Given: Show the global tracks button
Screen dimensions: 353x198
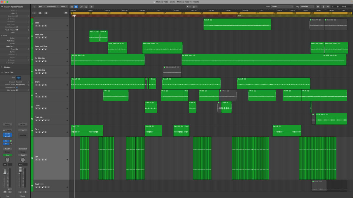Looking at the screenshot, I should pyautogui.click(x=66, y=13).
